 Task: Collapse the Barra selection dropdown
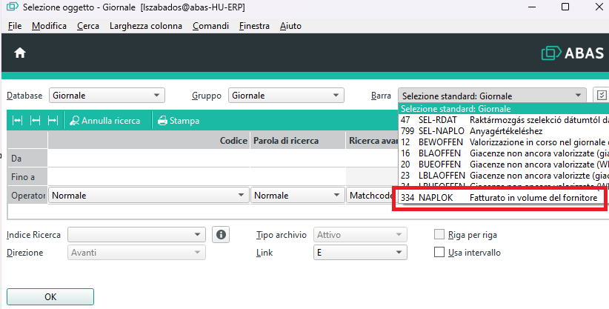[x=492, y=96]
